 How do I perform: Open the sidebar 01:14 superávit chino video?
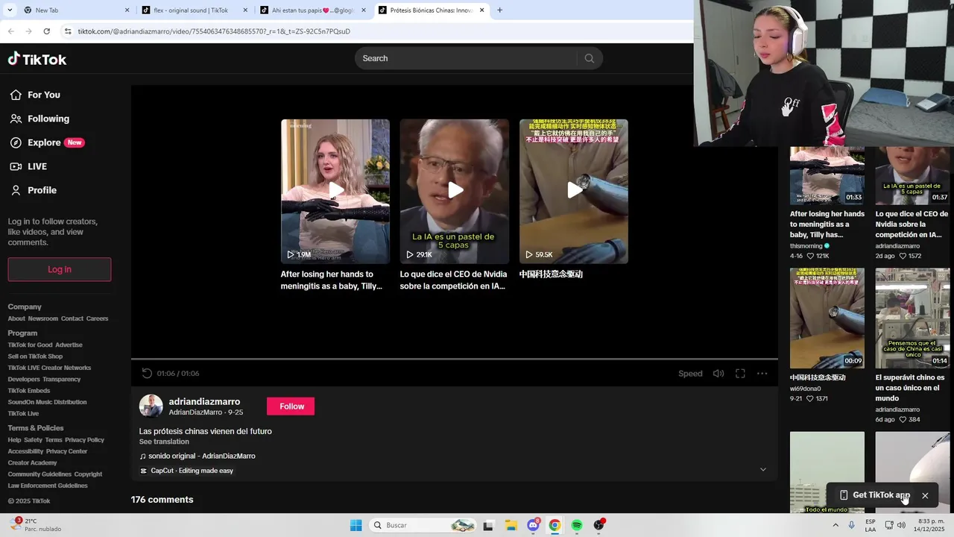[913, 318]
